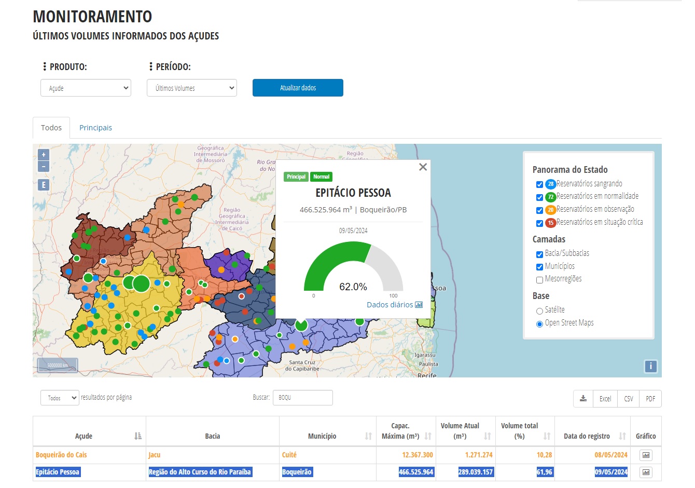Viewport: 695px width, 488px height.
Task: Sort table by Açude column
Action: (137, 436)
